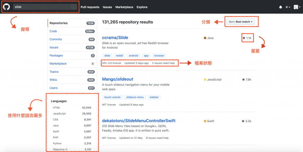Click the 53M+ Code count badge

90,31
